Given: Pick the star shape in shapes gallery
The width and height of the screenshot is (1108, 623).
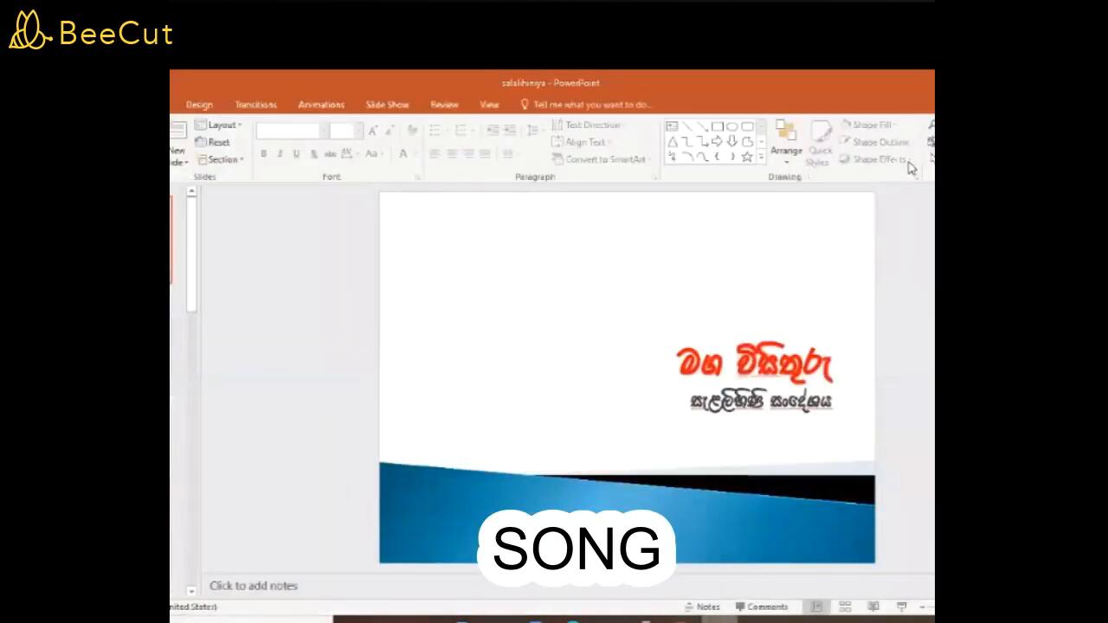Looking at the screenshot, I should (x=746, y=157).
